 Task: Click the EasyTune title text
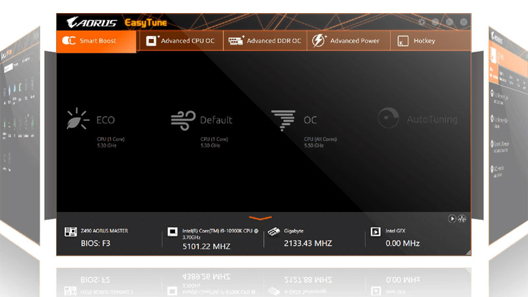[146, 23]
